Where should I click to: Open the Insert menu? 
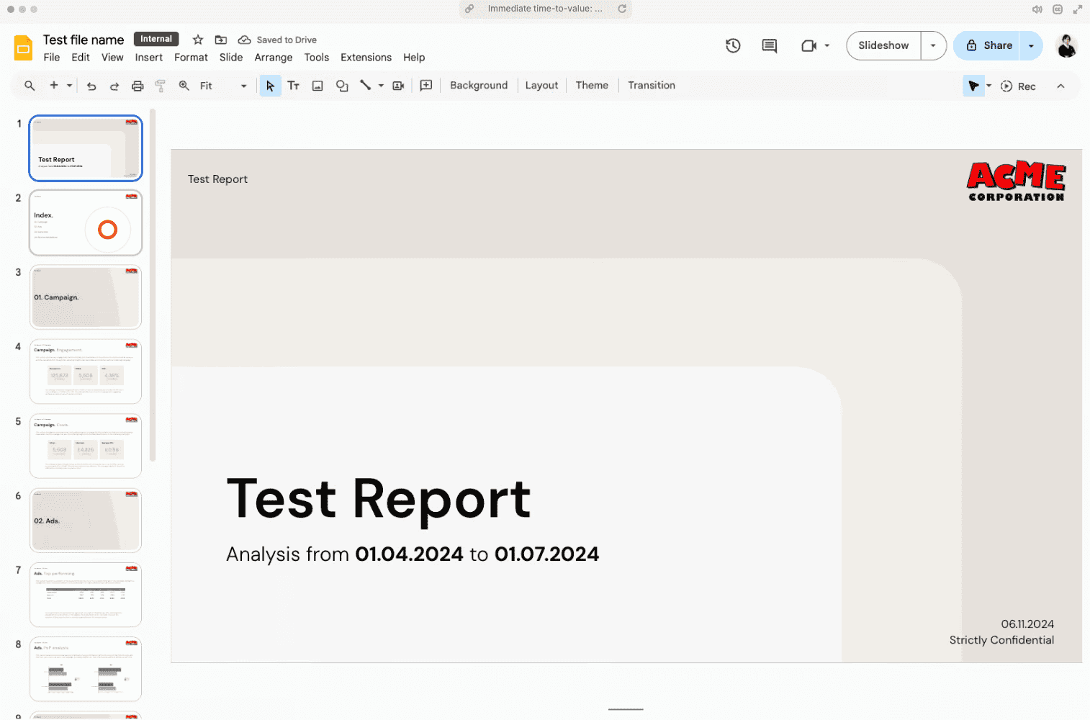click(x=149, y=57)
